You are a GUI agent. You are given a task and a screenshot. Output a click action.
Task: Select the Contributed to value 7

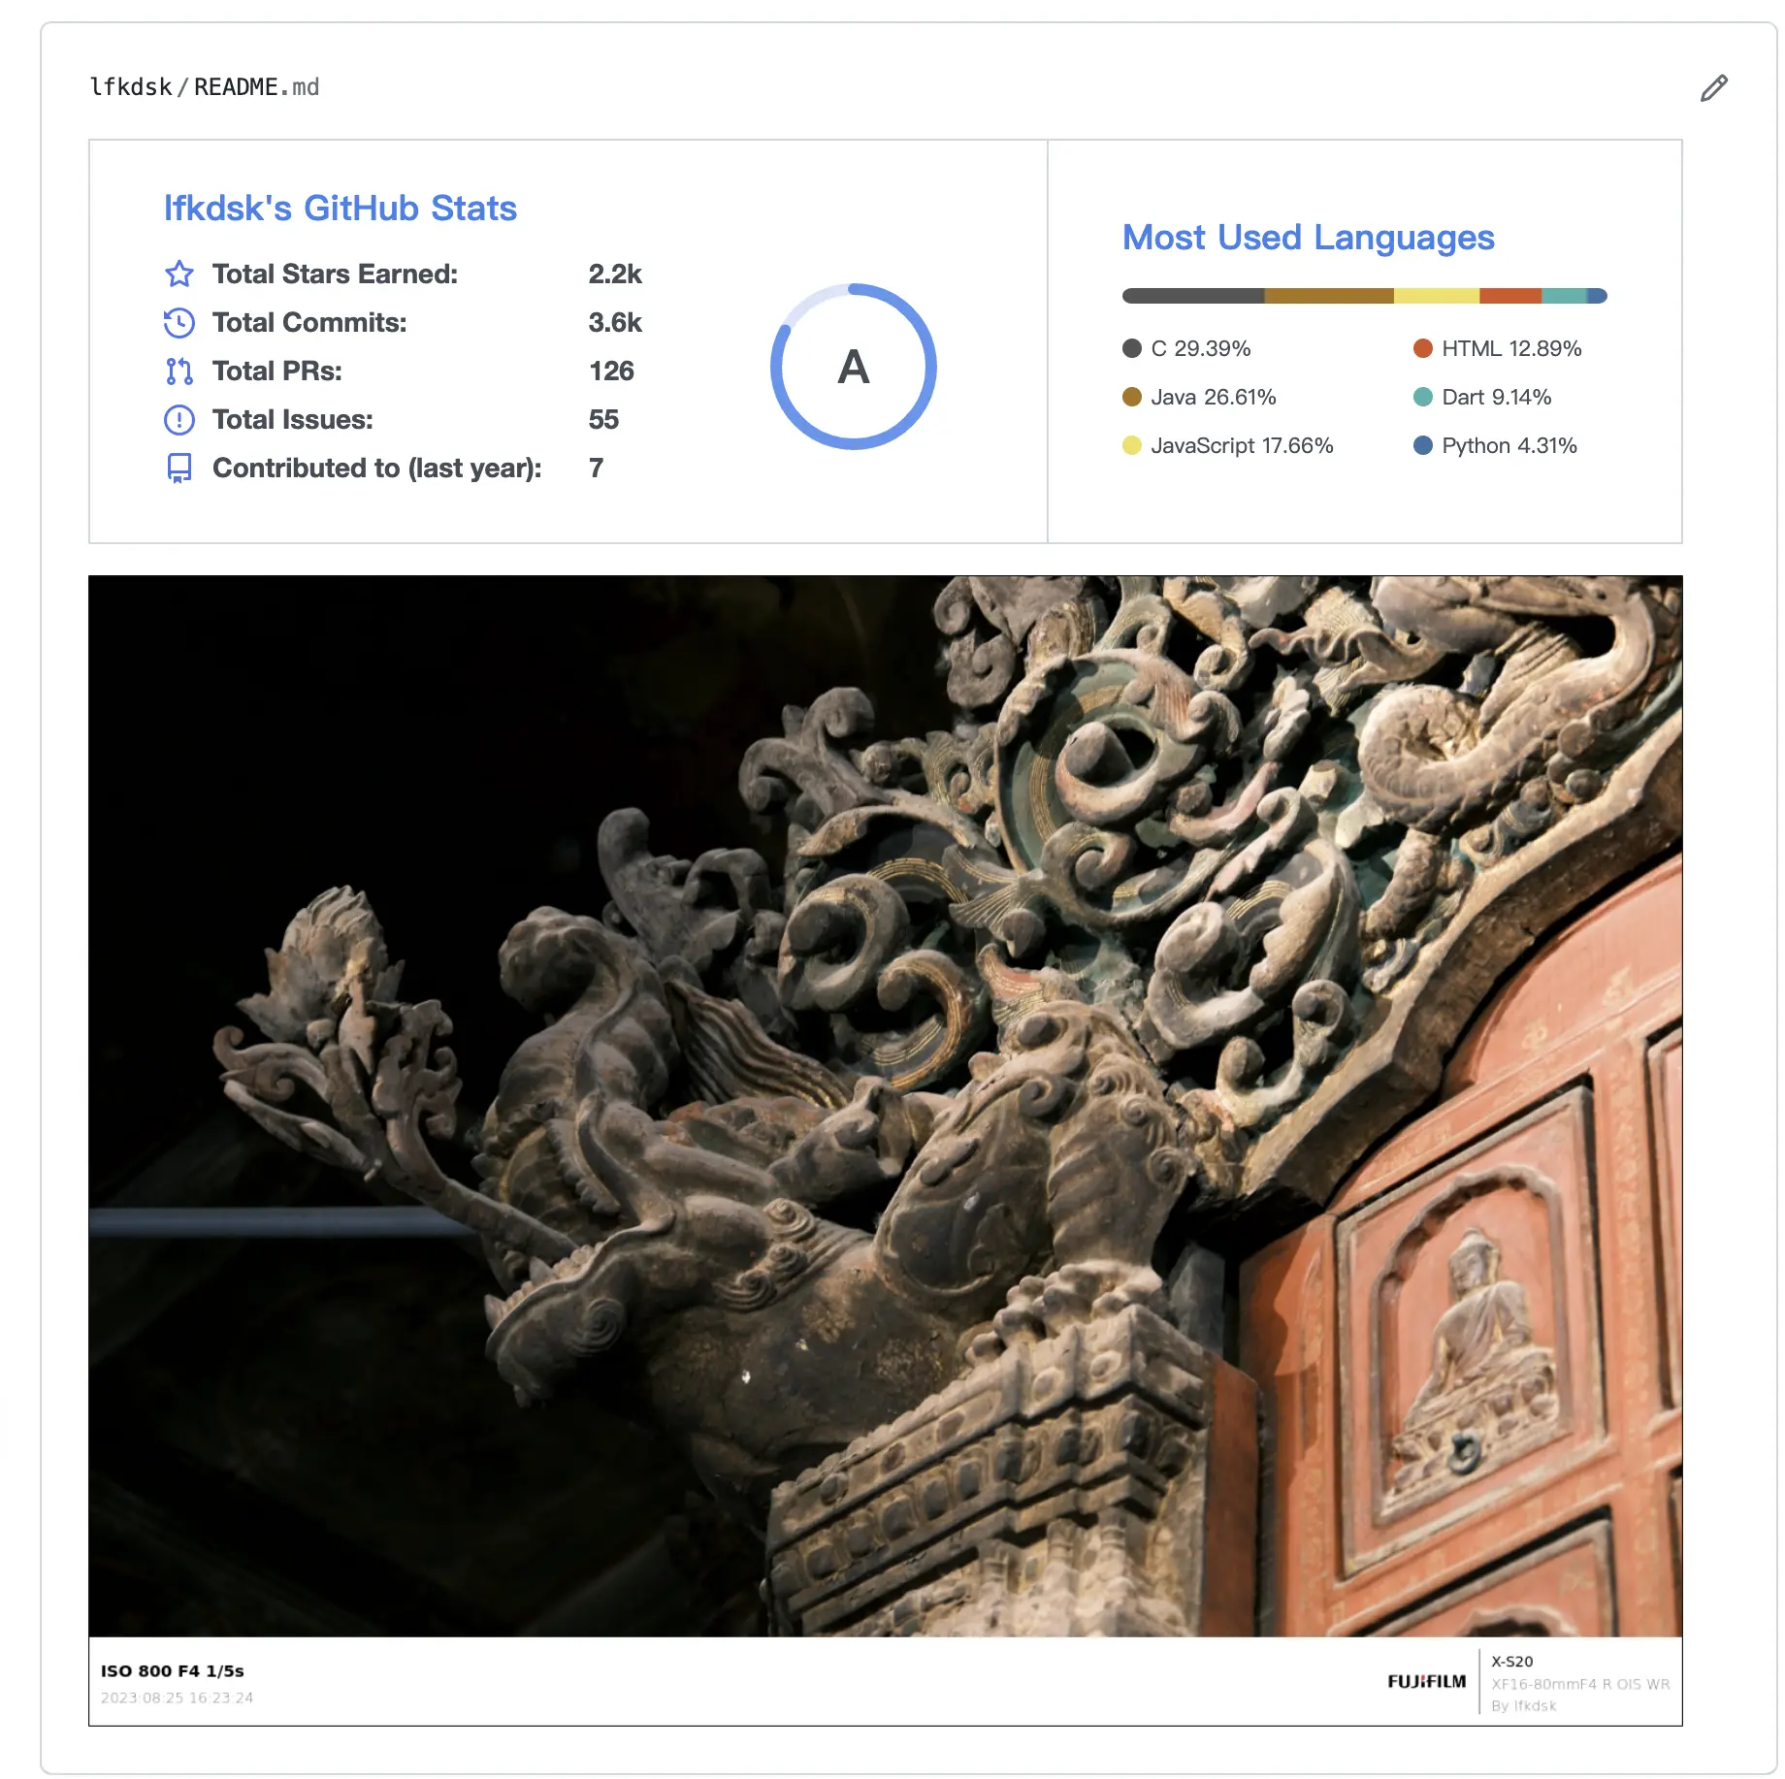tap(596, 469)
